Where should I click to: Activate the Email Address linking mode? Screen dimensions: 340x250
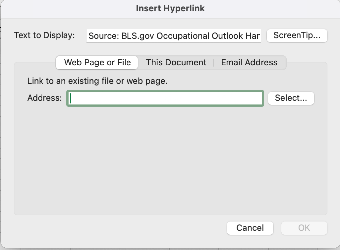click(249, 62)
